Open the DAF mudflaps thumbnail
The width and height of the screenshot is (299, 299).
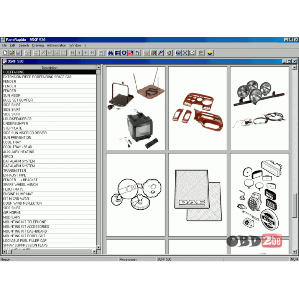point(197,195)
